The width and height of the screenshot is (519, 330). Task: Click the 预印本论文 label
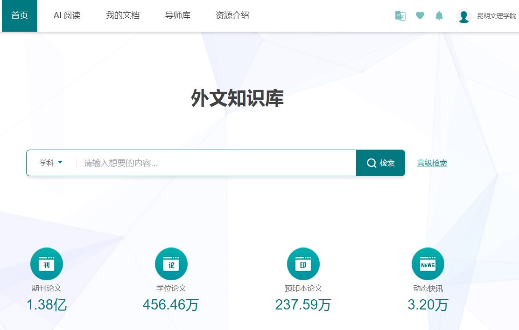point(303,289)
